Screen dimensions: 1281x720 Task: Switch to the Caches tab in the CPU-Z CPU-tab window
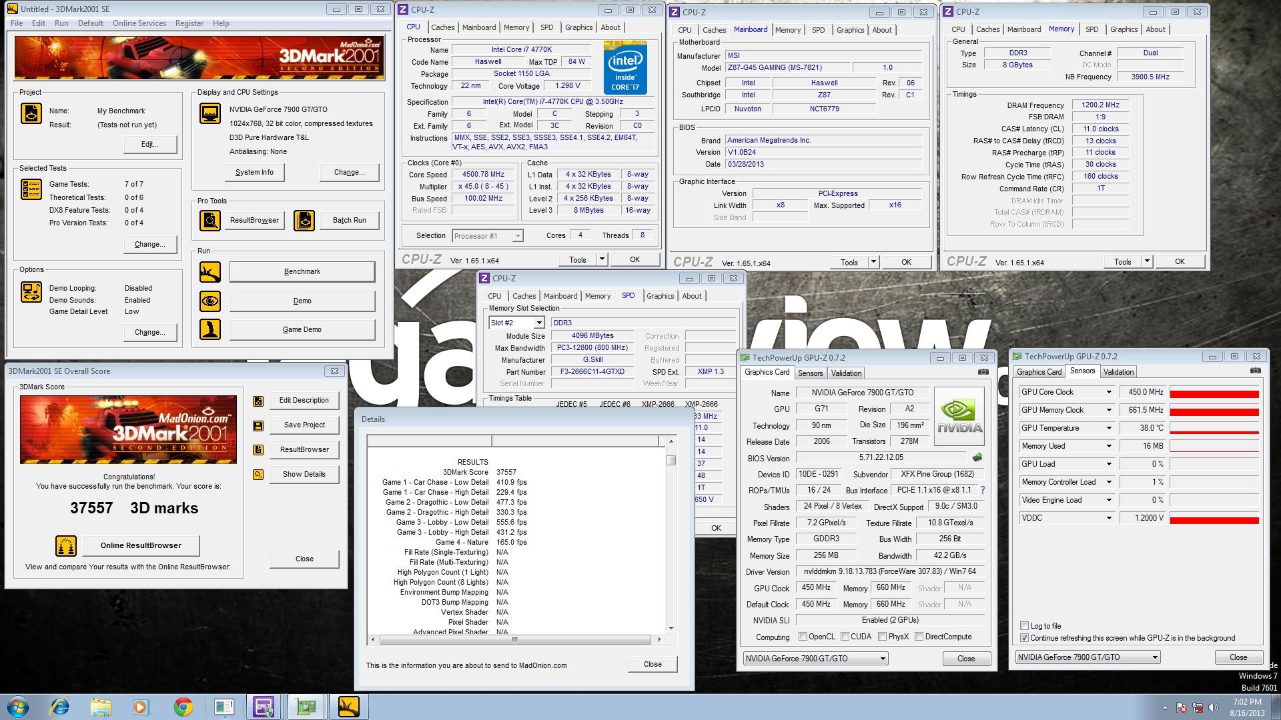[442, 27]
